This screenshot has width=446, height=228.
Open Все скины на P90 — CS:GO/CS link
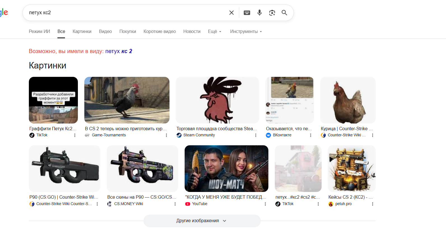142,197
